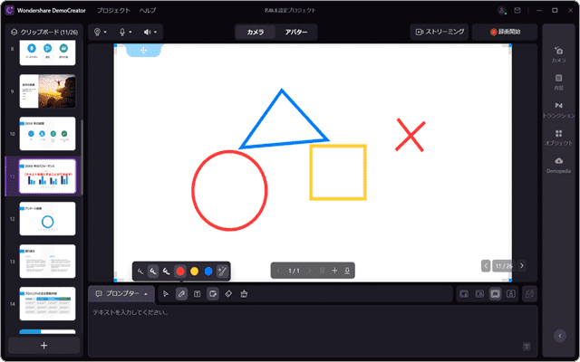Add a new whiteboard page
The height and width of the screenshot is (362, 580).
334,271
